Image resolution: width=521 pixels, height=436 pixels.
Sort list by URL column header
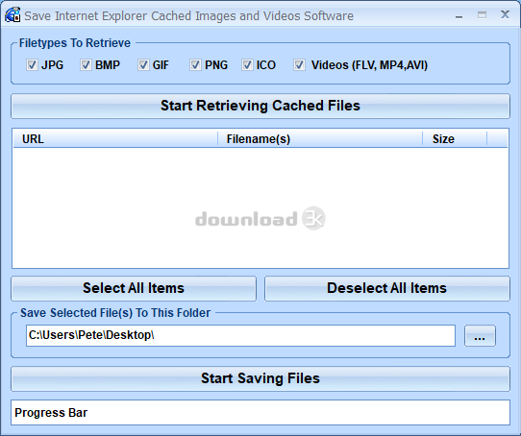[x=115, y=139]
